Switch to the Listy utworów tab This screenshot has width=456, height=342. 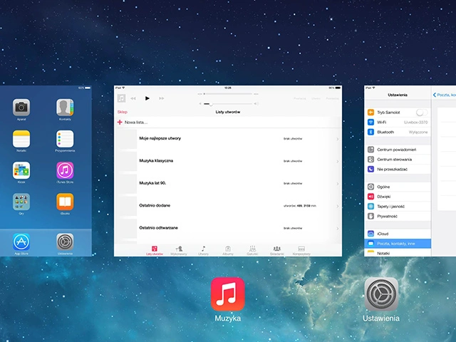click(155, 250)
